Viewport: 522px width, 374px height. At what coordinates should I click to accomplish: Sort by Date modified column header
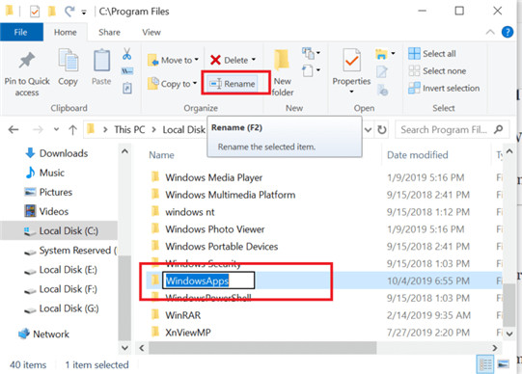click(418, 155)
